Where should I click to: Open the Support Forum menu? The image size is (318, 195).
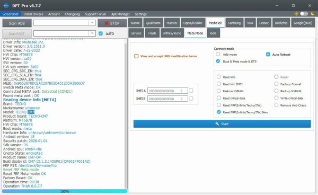click(95, 14)
